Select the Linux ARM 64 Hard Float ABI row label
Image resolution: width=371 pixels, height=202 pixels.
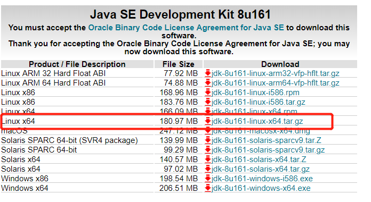pyautogui.click(x=53, y=83)
